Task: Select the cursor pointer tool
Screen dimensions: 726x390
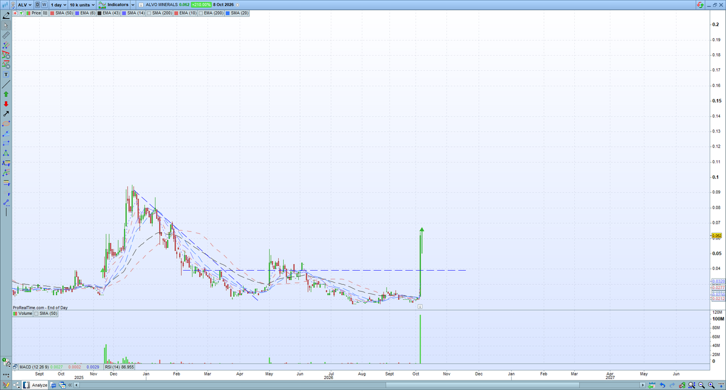Action: [6, 25]
